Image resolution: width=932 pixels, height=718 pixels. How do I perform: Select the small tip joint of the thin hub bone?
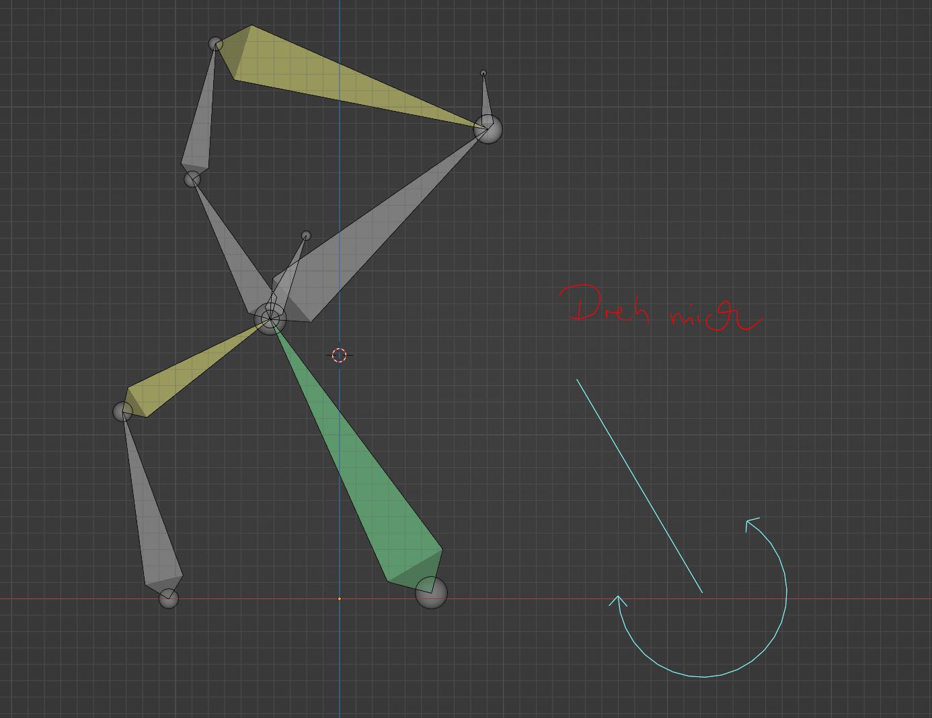[306, 235]
